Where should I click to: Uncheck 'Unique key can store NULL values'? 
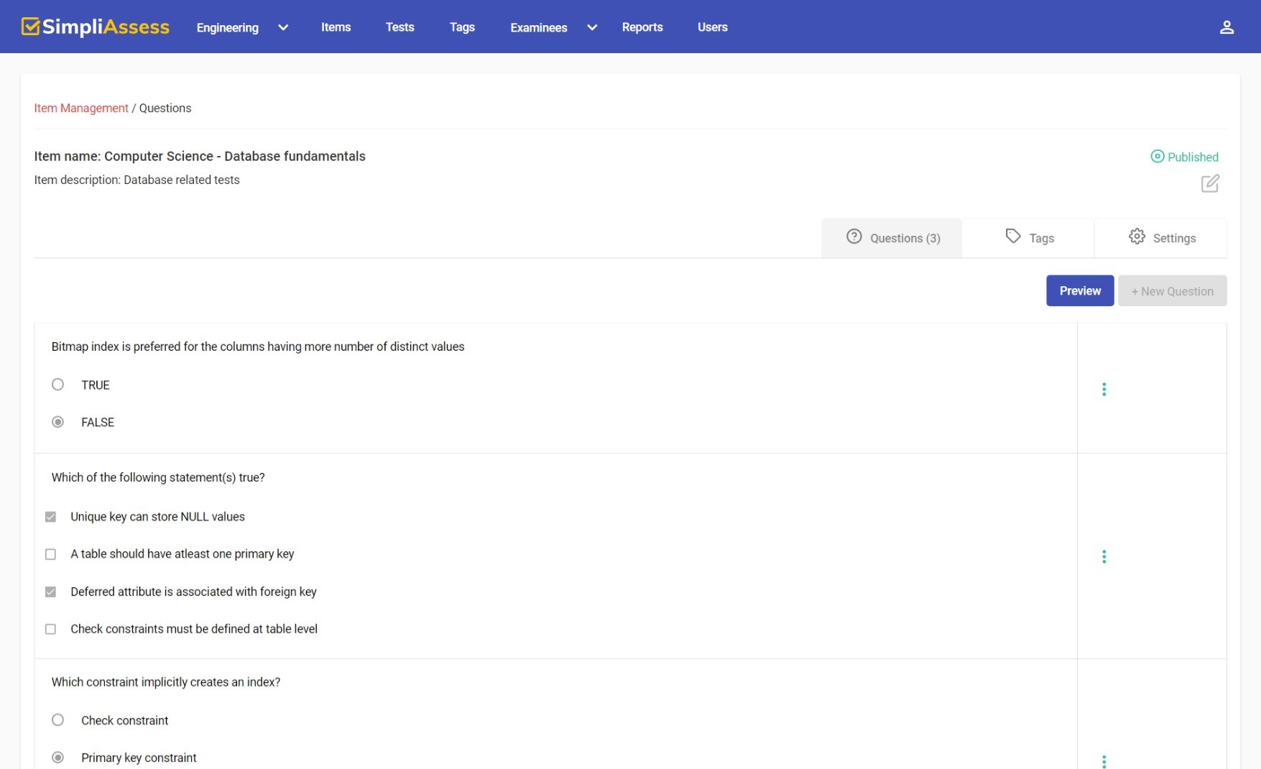pos(50,516)
